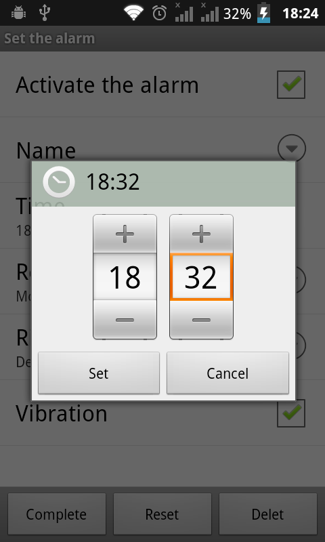
Task: Increase the hour with plus button
Action: click(125, 234)
